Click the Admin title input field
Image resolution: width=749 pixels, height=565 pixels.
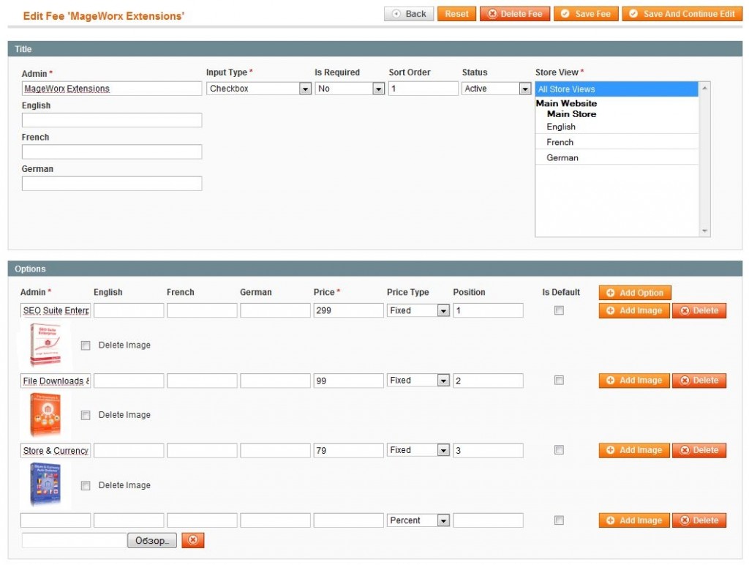pos(112,89)
